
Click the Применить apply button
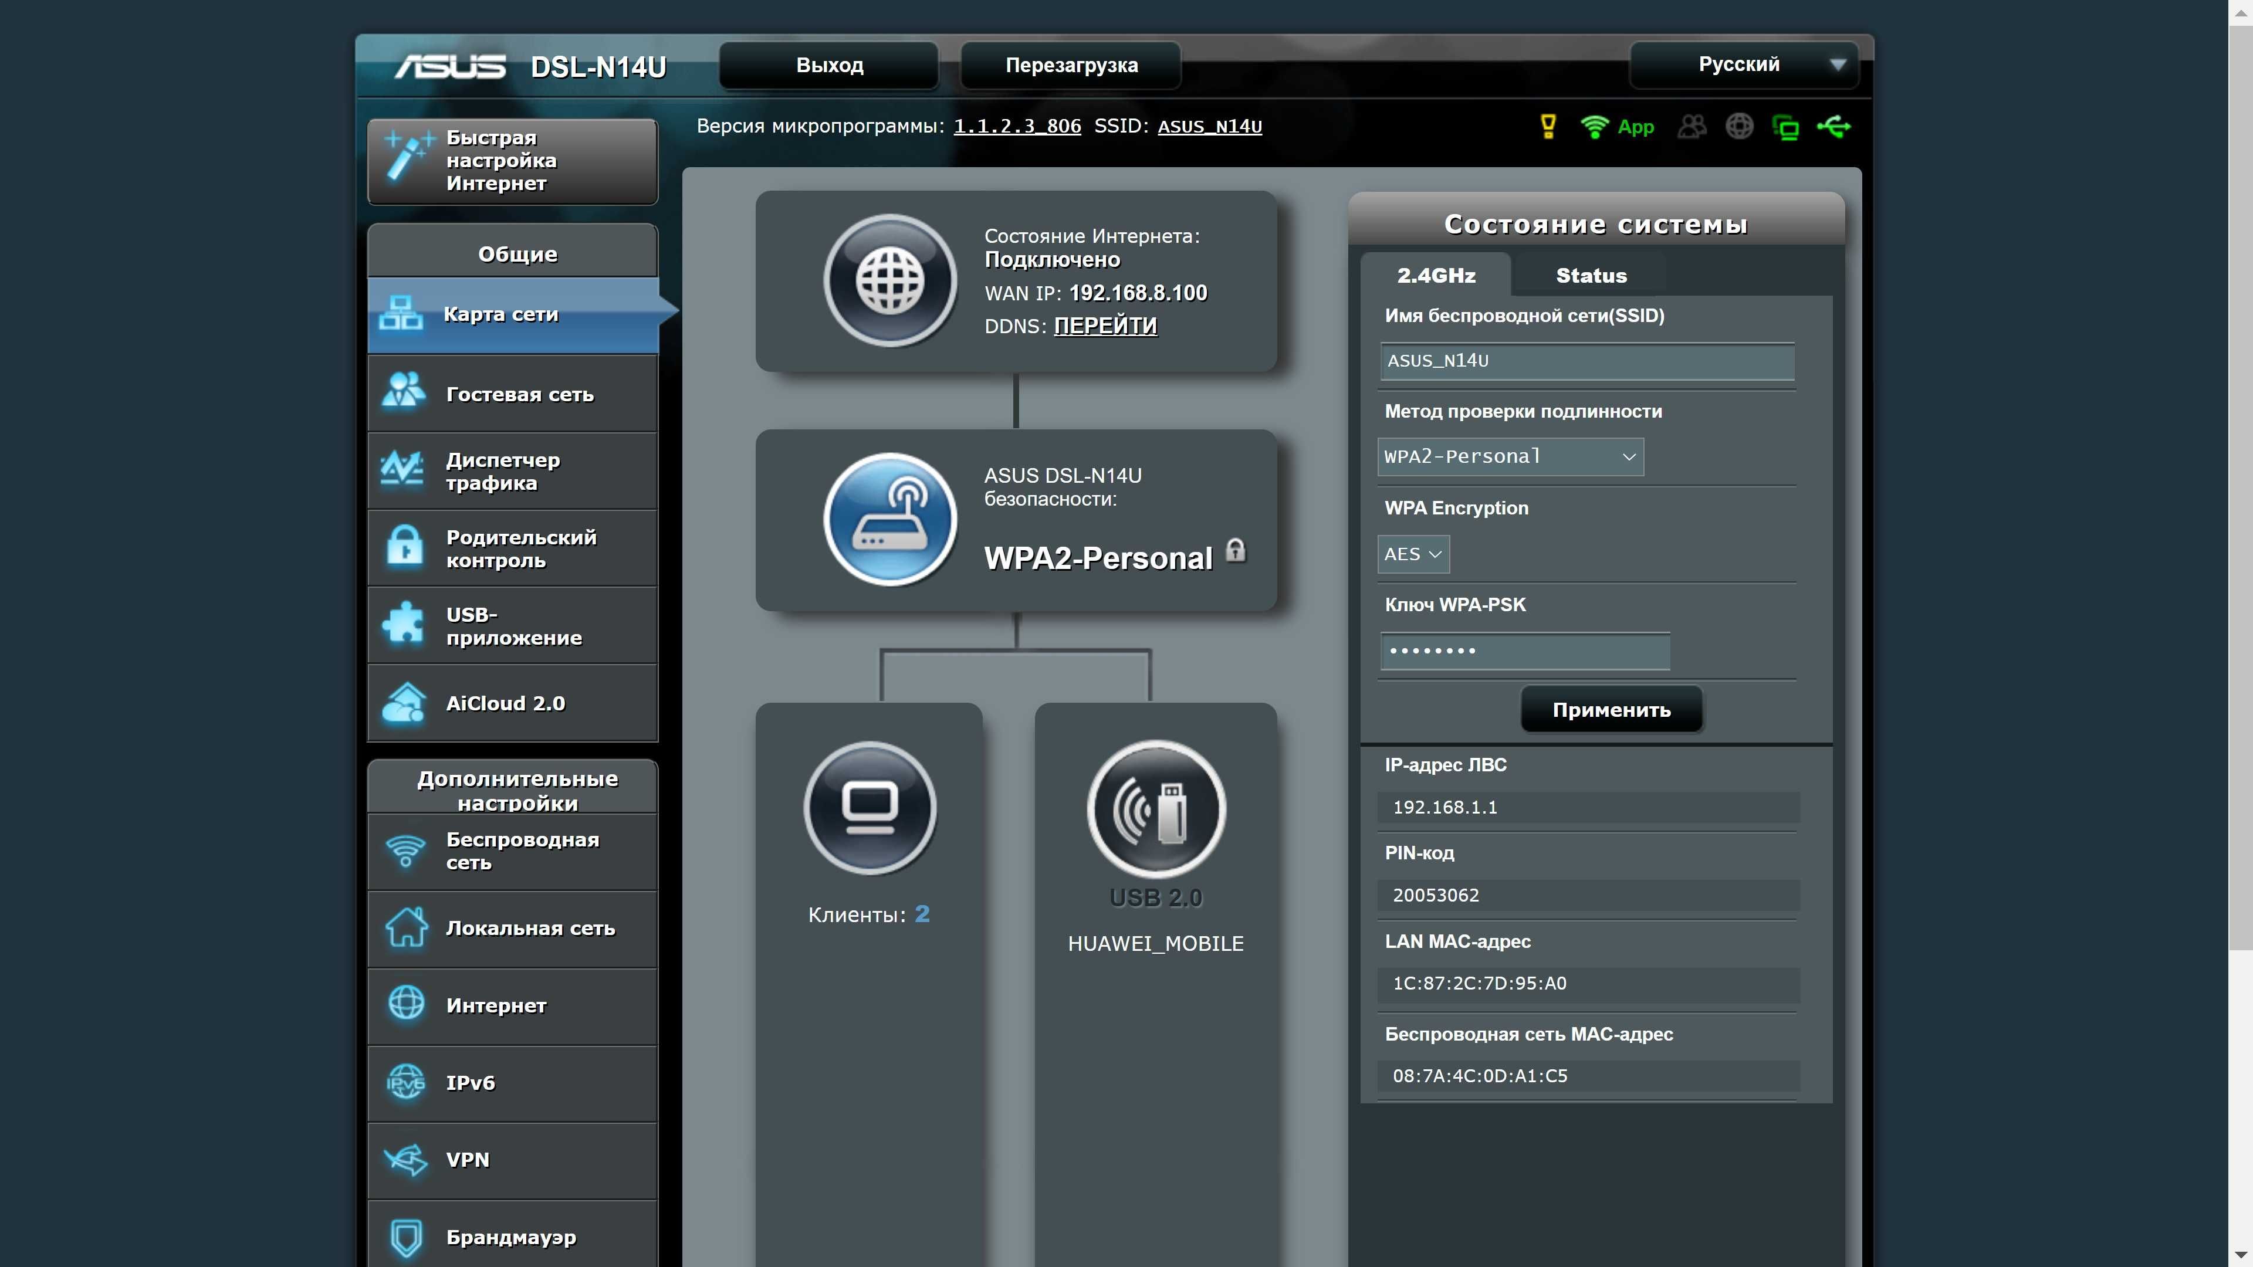1611,709
